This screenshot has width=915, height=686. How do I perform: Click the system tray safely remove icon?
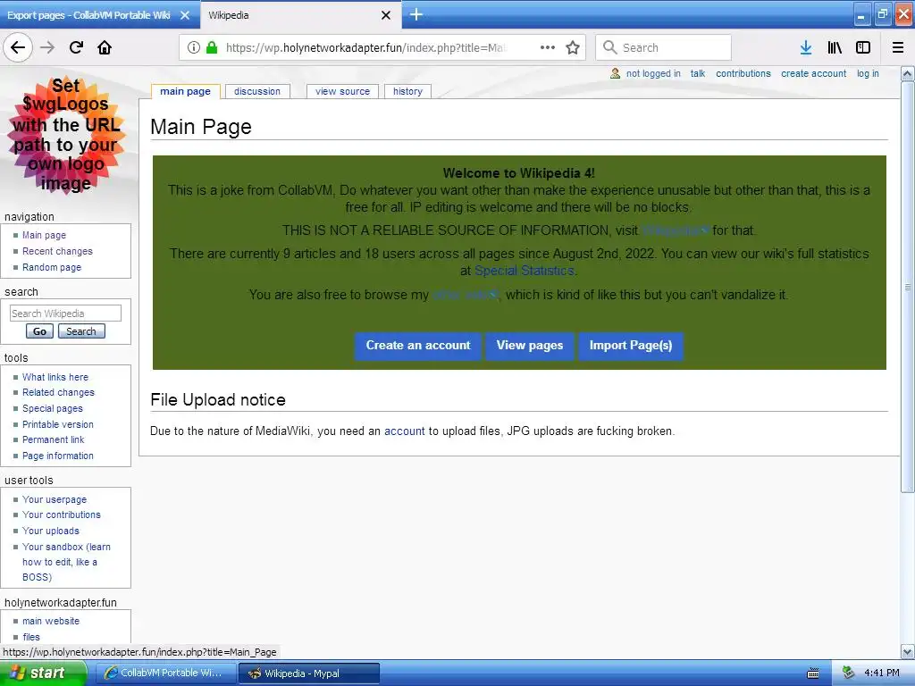[x=849, y=673]
